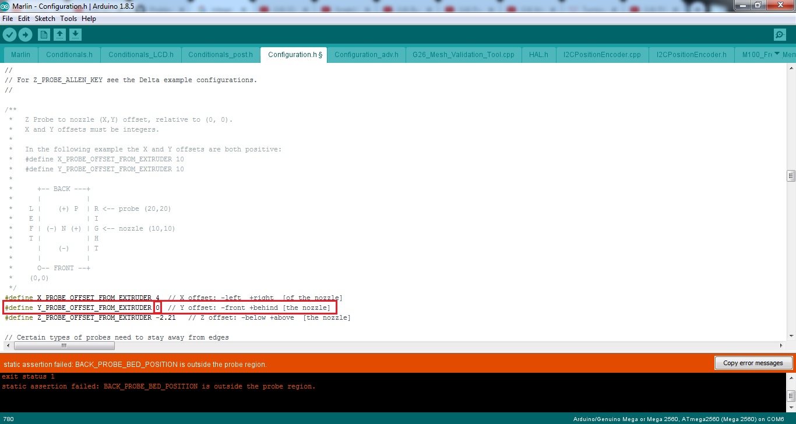This screenshot has width=796, height=424.
Task: Open a sketch with the up-arrow icon
Action: pos(59,35)
